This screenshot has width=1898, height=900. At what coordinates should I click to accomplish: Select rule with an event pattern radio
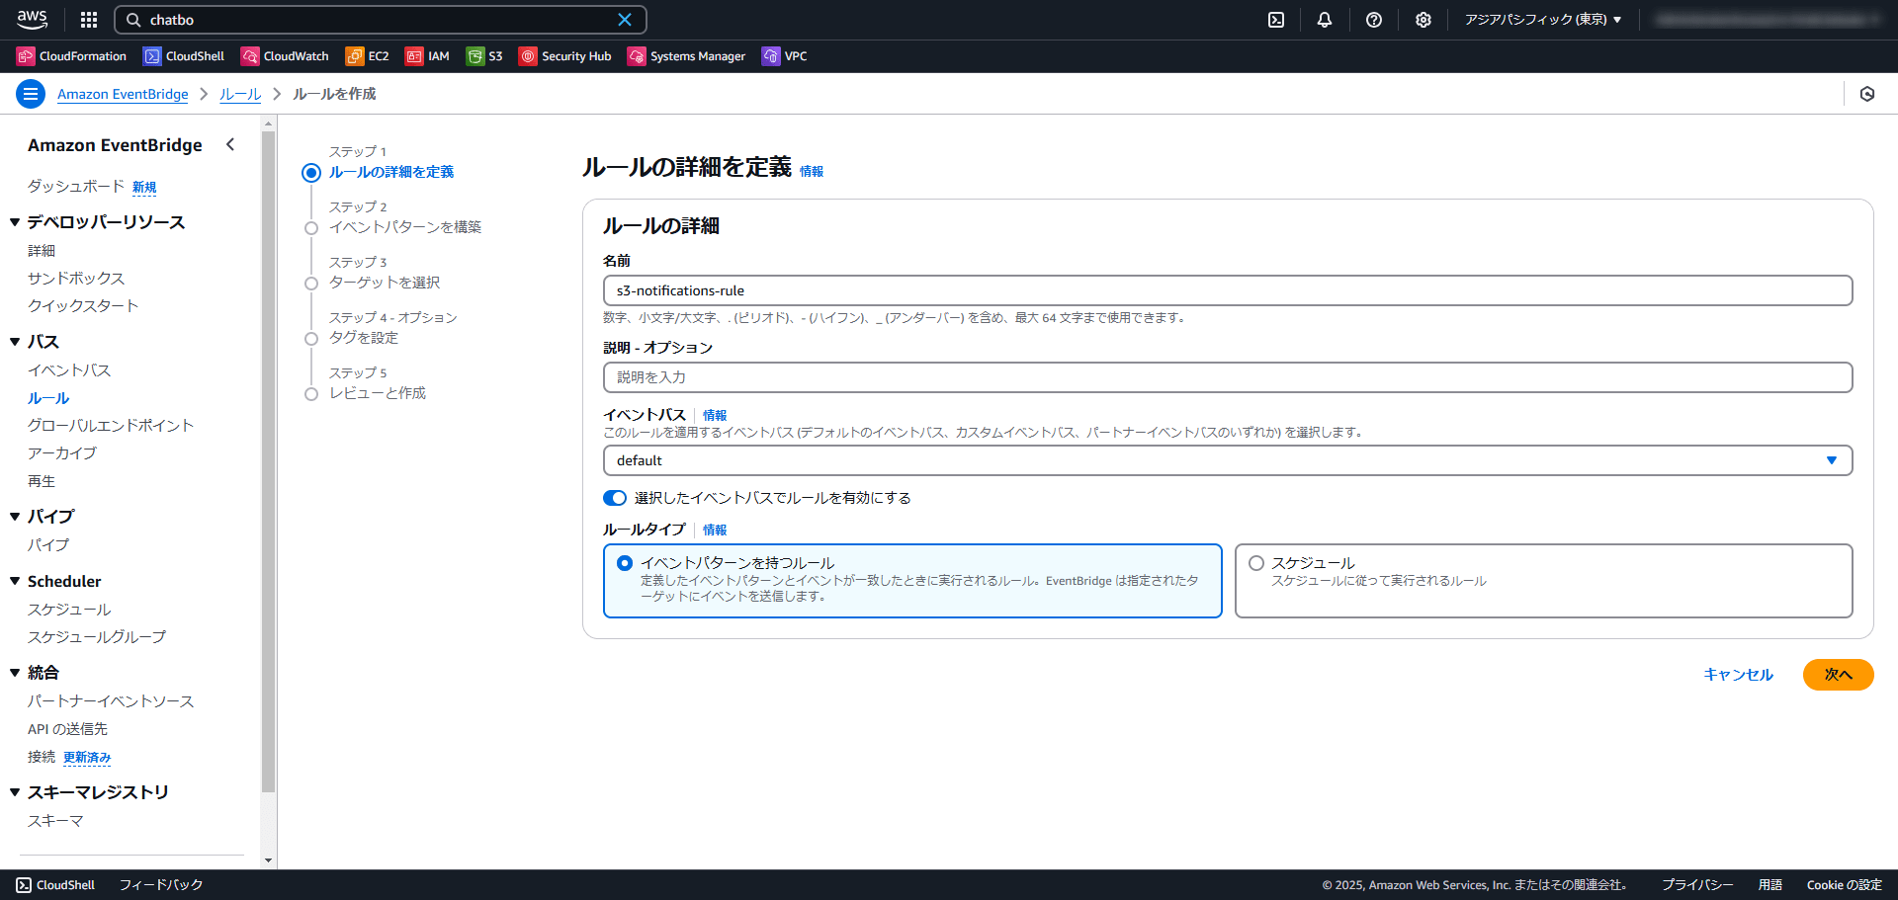pos(625,563)
